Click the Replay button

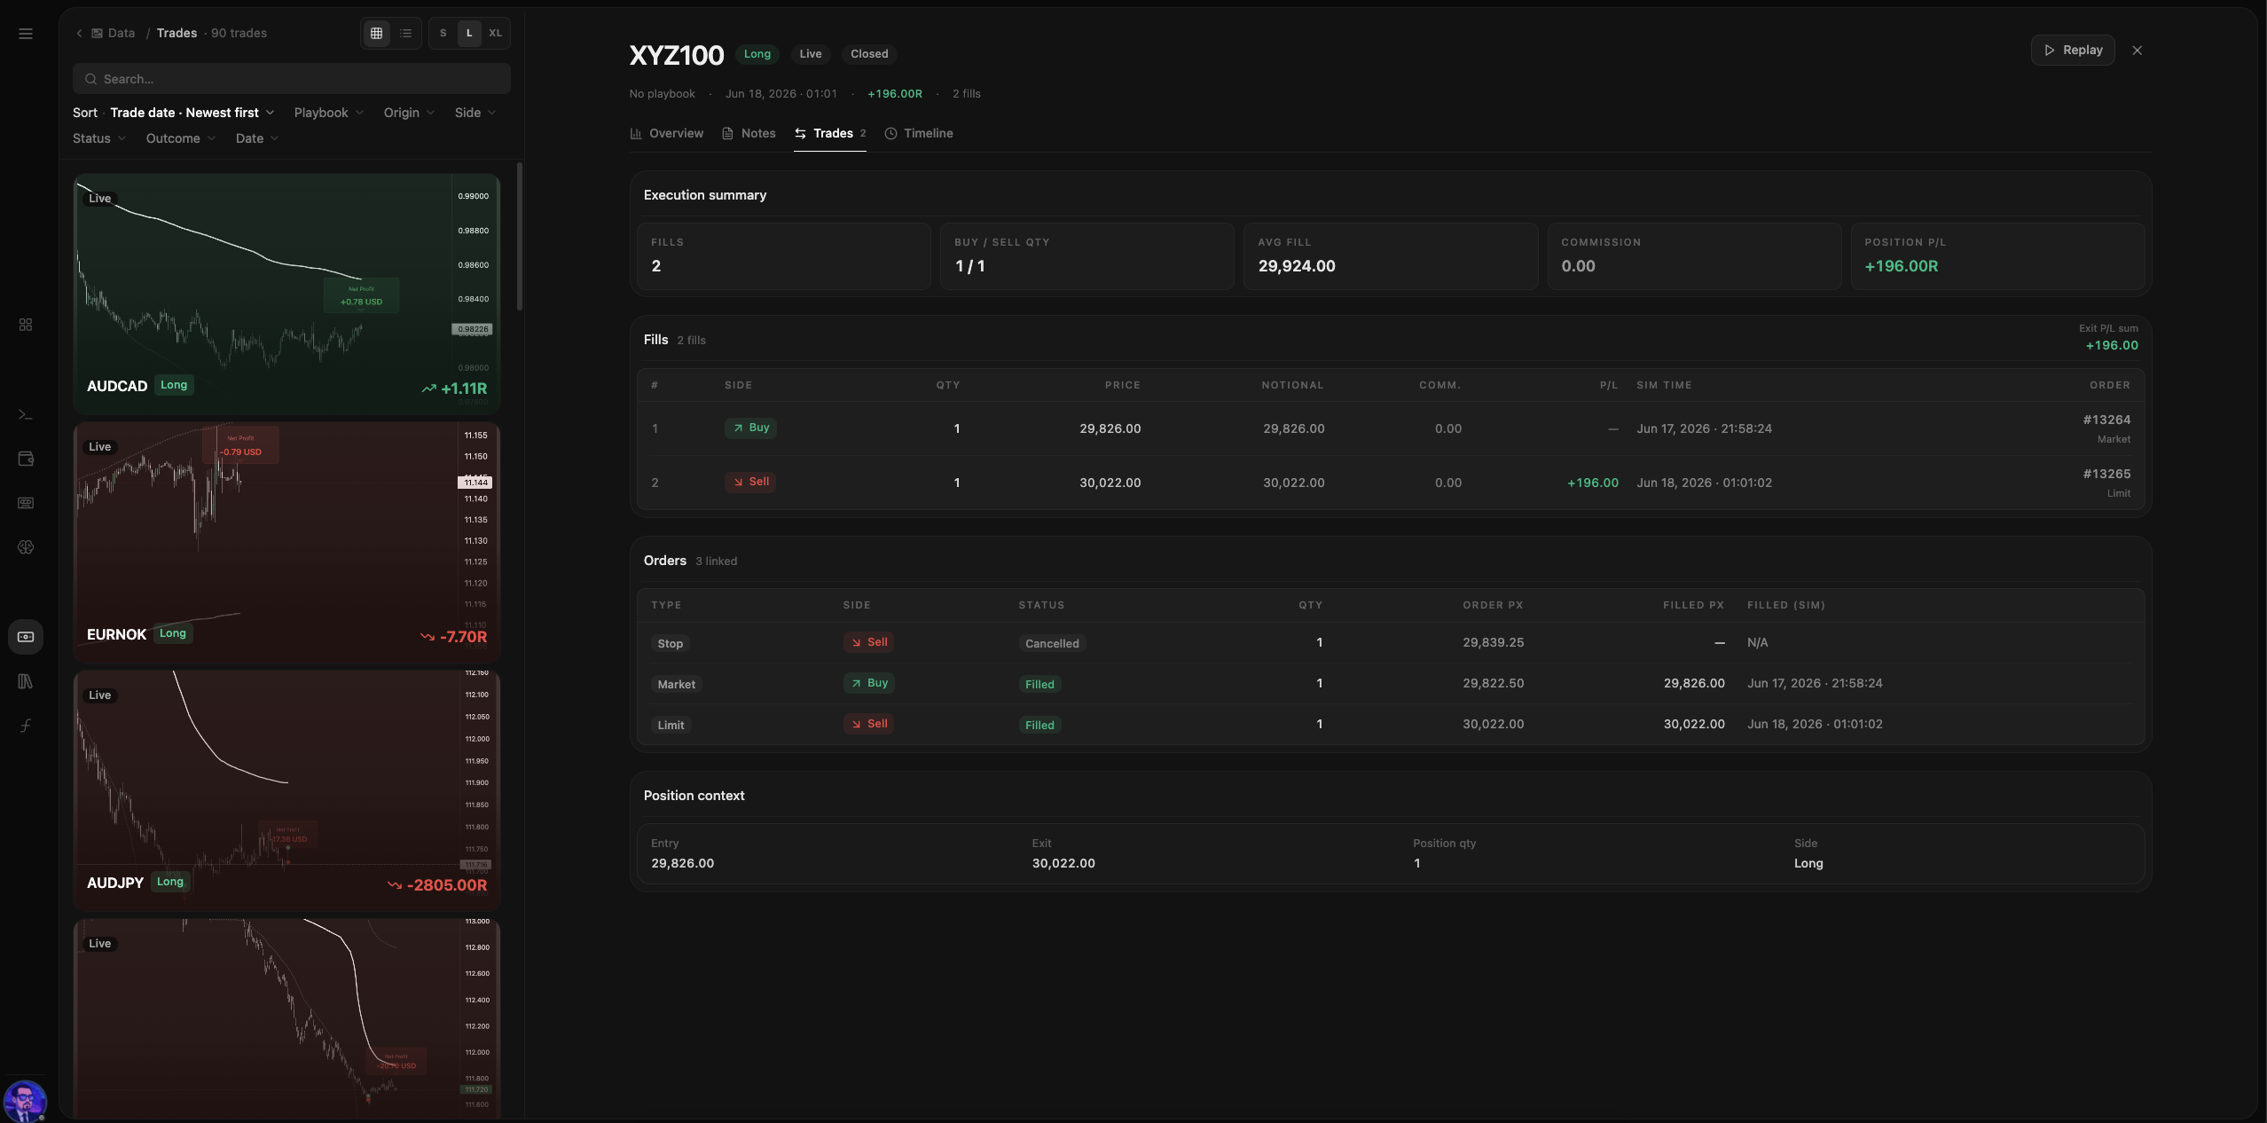pyautogui.click(x=2073, y=51)
